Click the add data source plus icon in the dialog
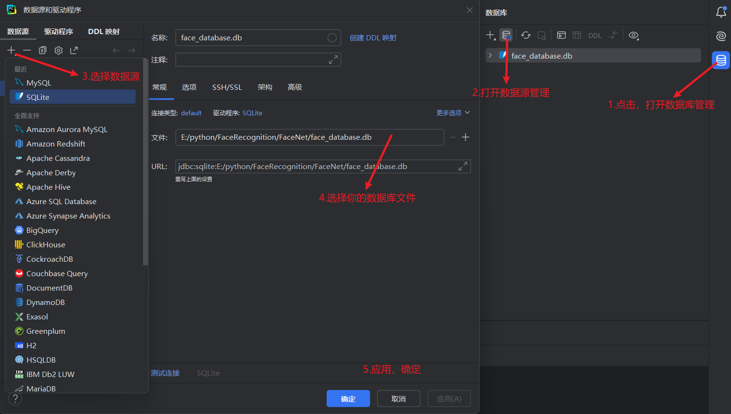731x414 pixels. click(12, 50)
